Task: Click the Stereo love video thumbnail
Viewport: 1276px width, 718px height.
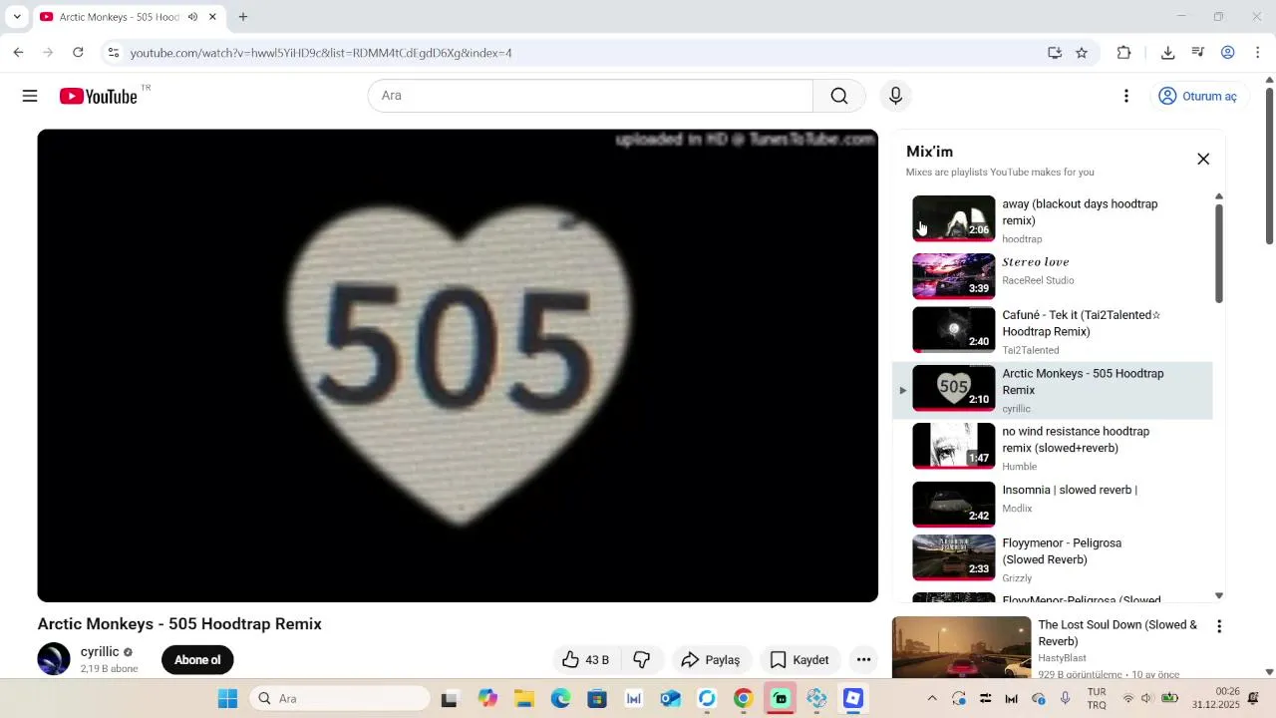Action: tap(954, 275)
